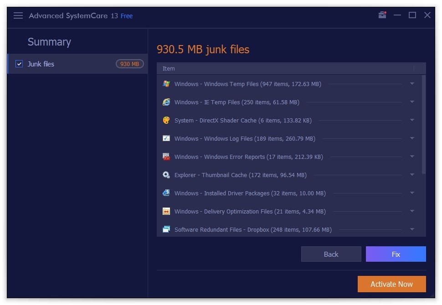This screenshot has width=442, height=305.
Task: Uncheck the Junk files checkbox
Action: point(19,64)
